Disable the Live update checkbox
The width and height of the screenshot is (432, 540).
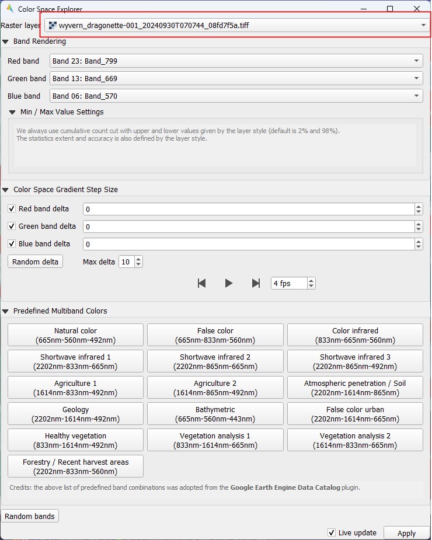332,532
